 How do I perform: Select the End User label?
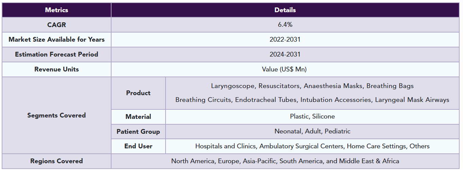(x=138, y=146)
